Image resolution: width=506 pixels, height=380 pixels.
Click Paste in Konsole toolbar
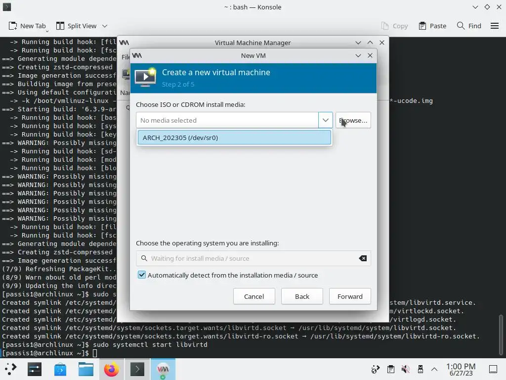432,26
